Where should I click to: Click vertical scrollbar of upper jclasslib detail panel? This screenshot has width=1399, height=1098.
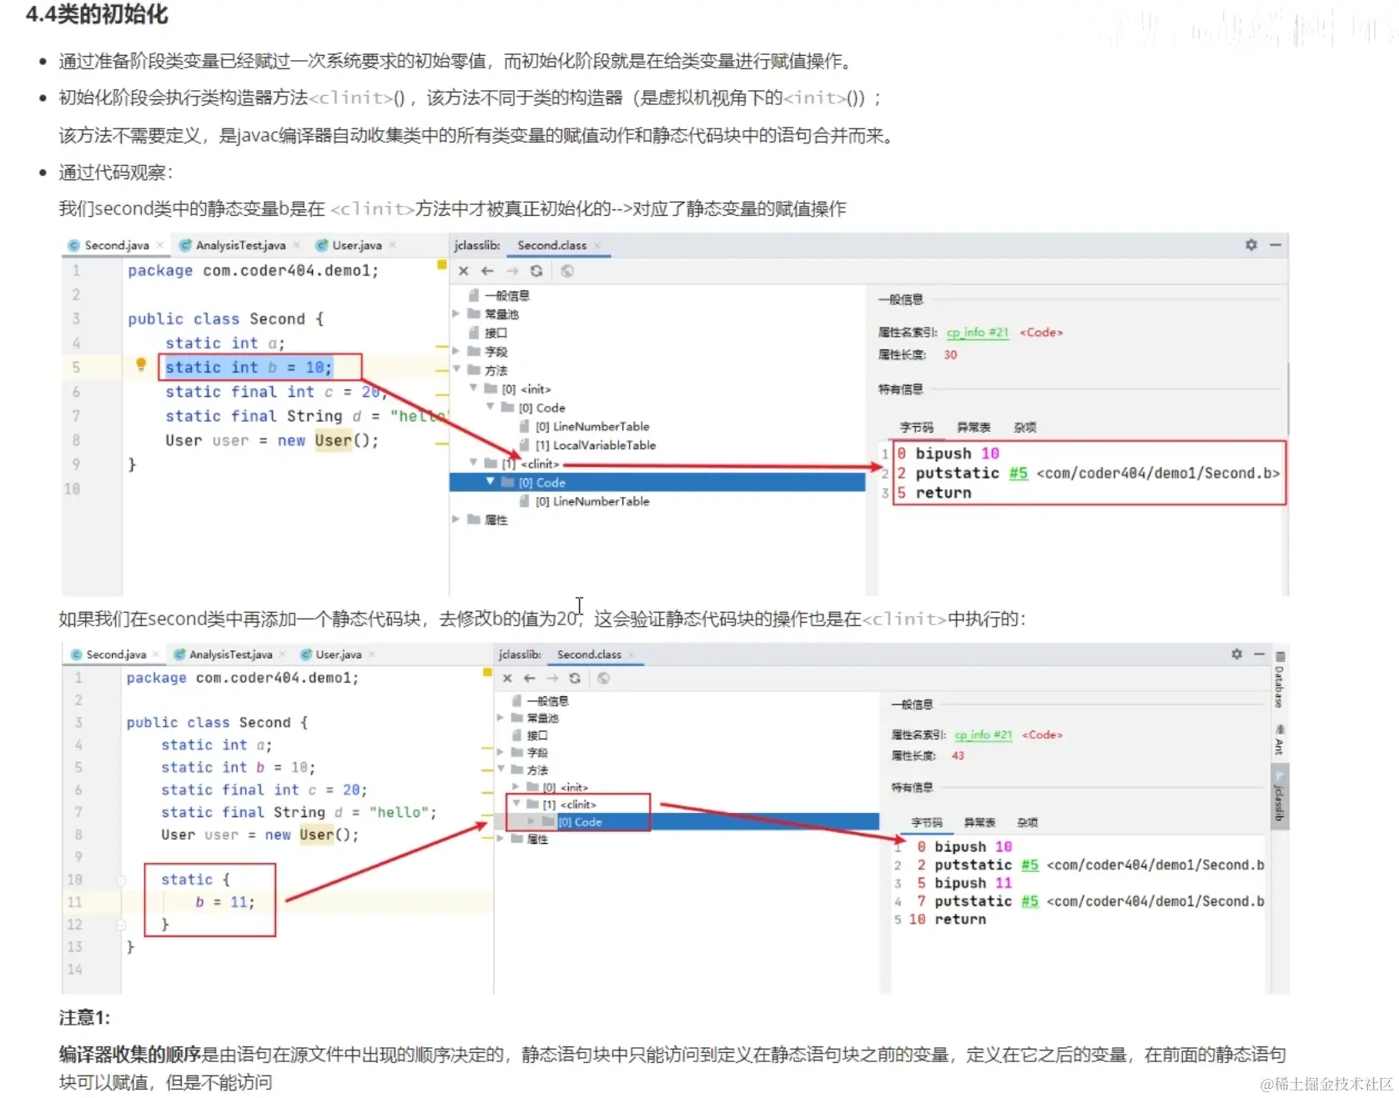point(1287,399)
